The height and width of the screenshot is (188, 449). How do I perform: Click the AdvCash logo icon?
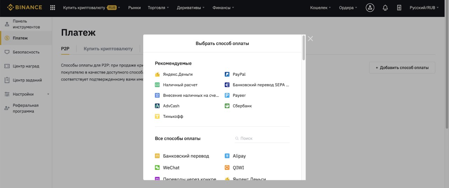[x=158, y=106]
